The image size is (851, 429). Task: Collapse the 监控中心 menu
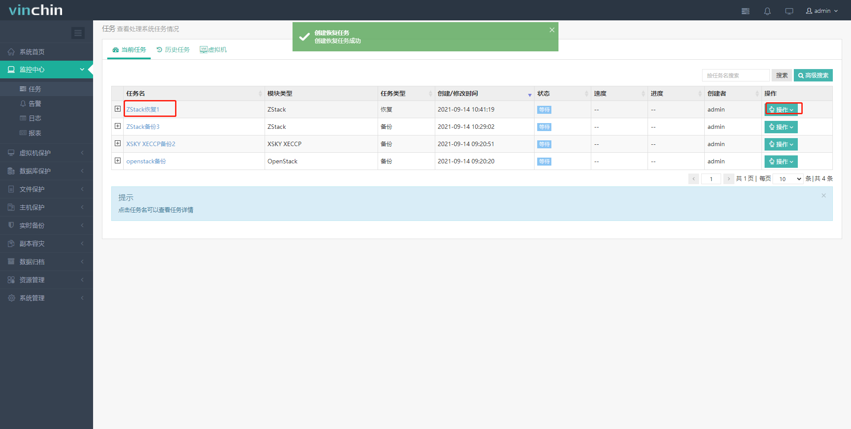tap(47, 70)
